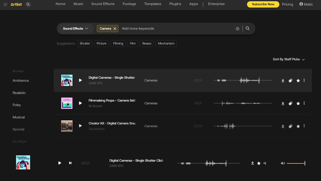Go to the Home tab
Screen dimensions: 321x181
[x=60, y=4]
